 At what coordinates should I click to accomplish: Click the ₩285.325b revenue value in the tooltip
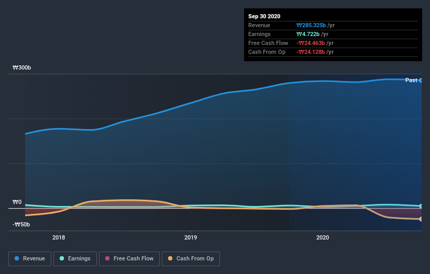(311, 25)
